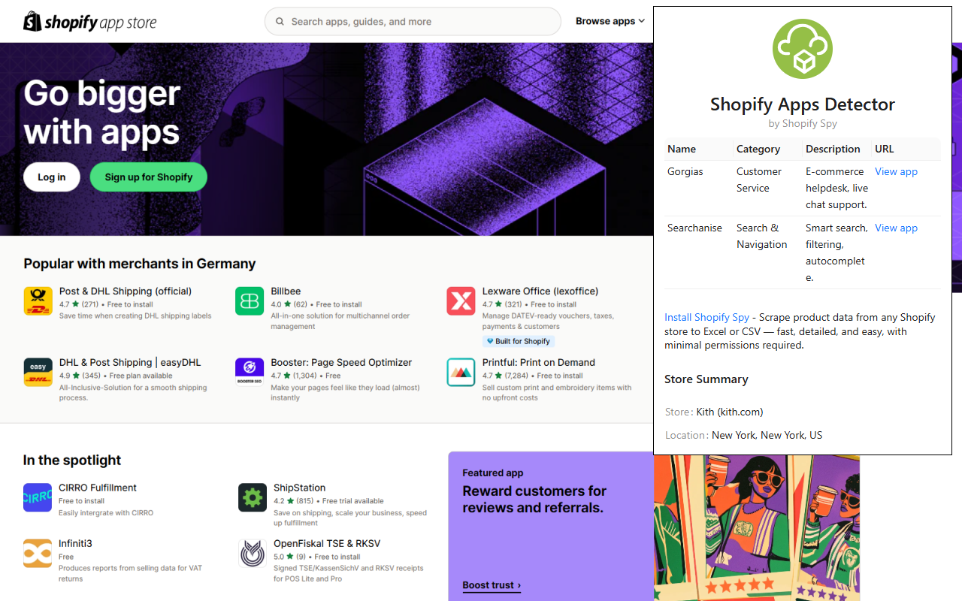Image resolution: width=962 pixels, height=601 pixels.
Task: Click the Shopify Apps Detector cloud logo
Action: pos(802,48)
